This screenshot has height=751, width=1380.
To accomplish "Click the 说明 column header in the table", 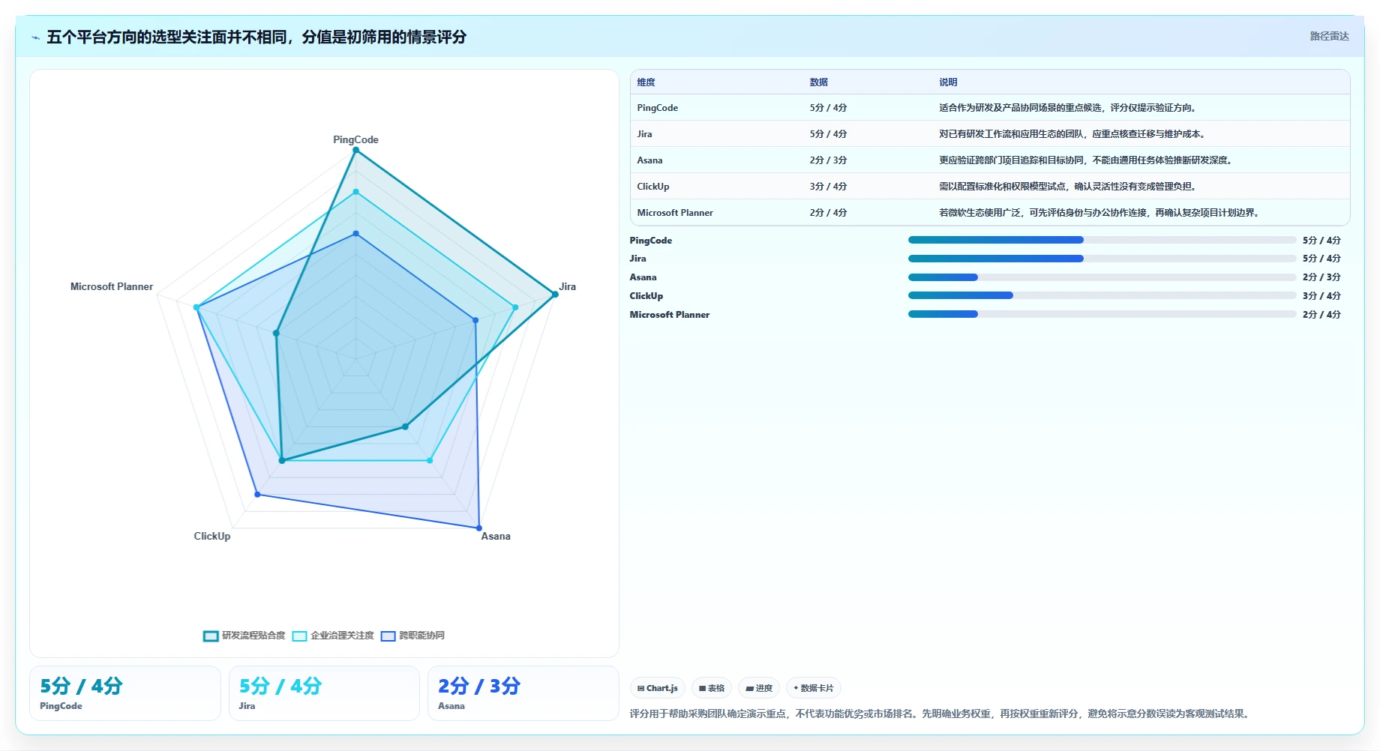I will 948,82.
